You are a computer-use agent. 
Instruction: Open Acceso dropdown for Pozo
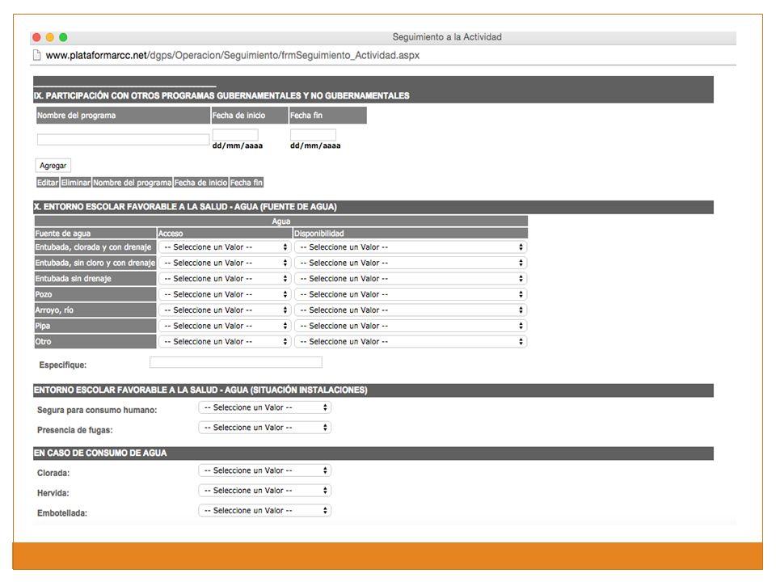tap(226, 294)
